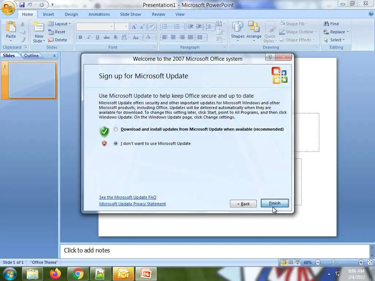Click the Paste clipboard icon
This screenshot has height=281, width=375.
tap(11, 27)
